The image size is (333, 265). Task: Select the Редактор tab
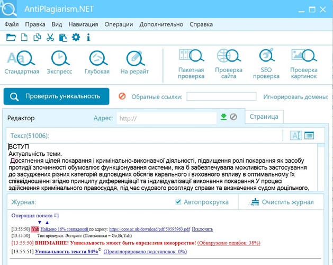[21, 118]
